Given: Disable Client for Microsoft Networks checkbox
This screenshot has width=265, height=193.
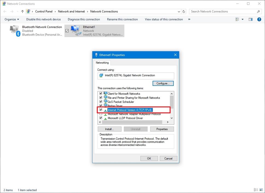Looking at the screenshot, I should point(101,94).
